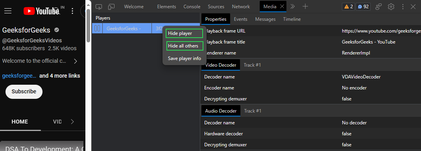Open the Sources tab
The width and height of the screenshot is (421, 151).
click(216, 7)
